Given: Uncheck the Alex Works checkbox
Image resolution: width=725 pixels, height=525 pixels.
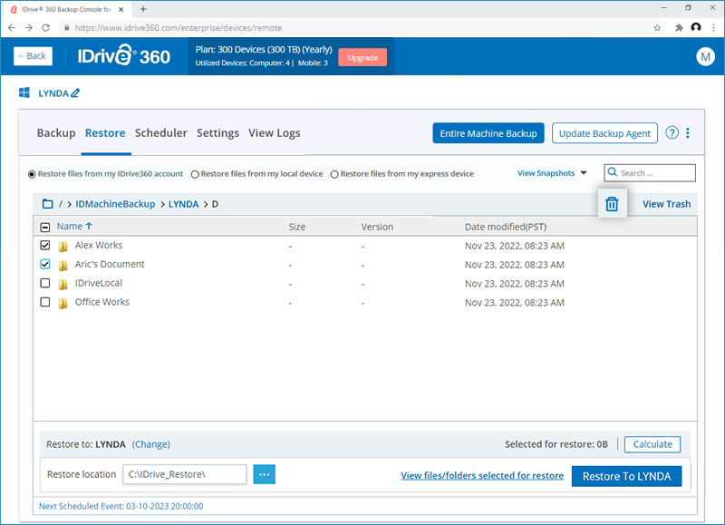Looking at the screenshot, I should coord(44,245).
